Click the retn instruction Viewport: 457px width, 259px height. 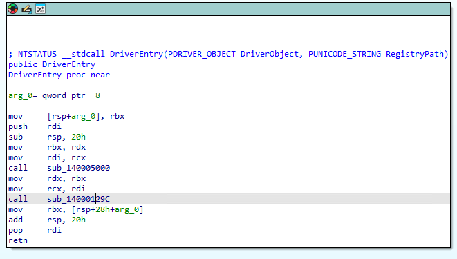(x=18, y=240)
